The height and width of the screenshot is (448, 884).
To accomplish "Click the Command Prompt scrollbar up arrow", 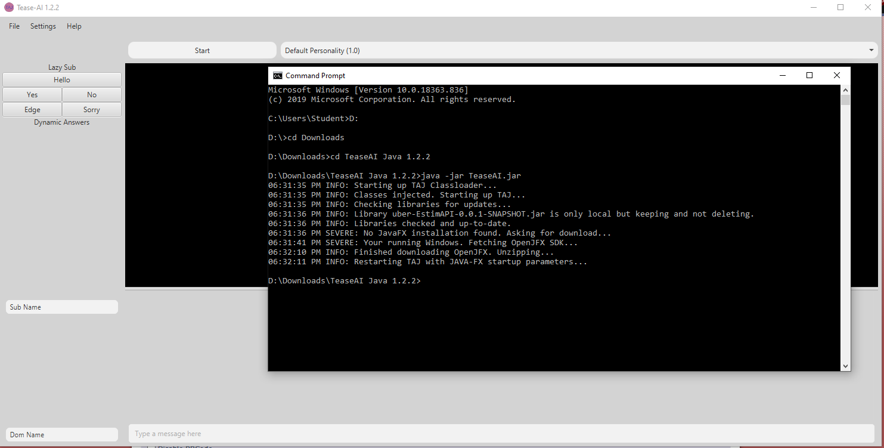I will point(845,89).
